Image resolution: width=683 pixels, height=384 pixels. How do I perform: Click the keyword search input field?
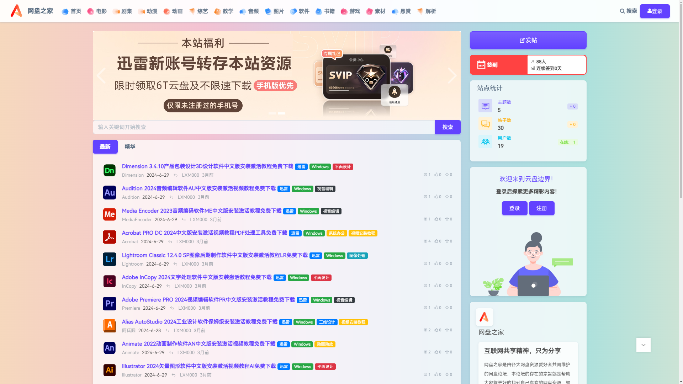264,127
